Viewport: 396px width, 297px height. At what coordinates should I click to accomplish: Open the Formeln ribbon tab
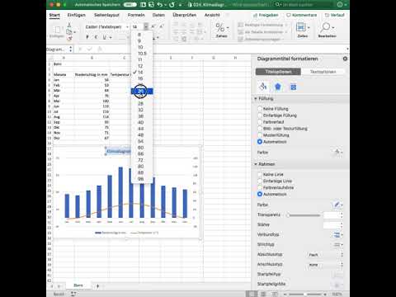tap(136, 15)
